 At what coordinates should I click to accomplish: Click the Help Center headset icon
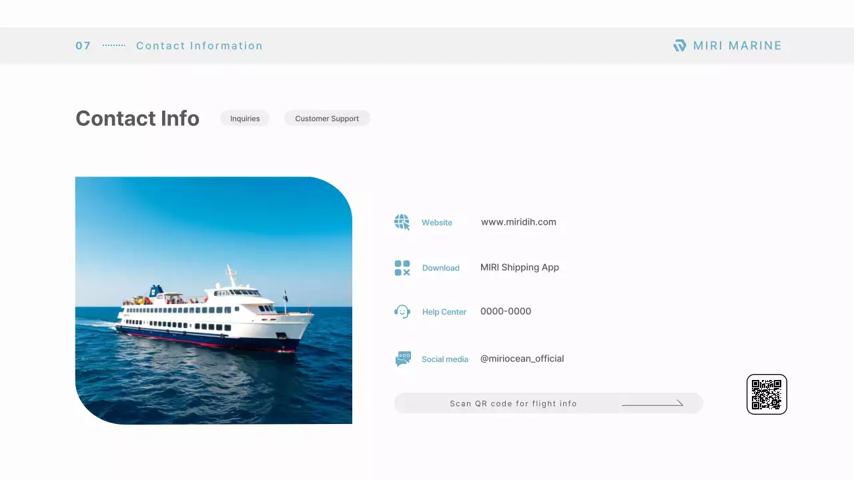click(402, 311)
